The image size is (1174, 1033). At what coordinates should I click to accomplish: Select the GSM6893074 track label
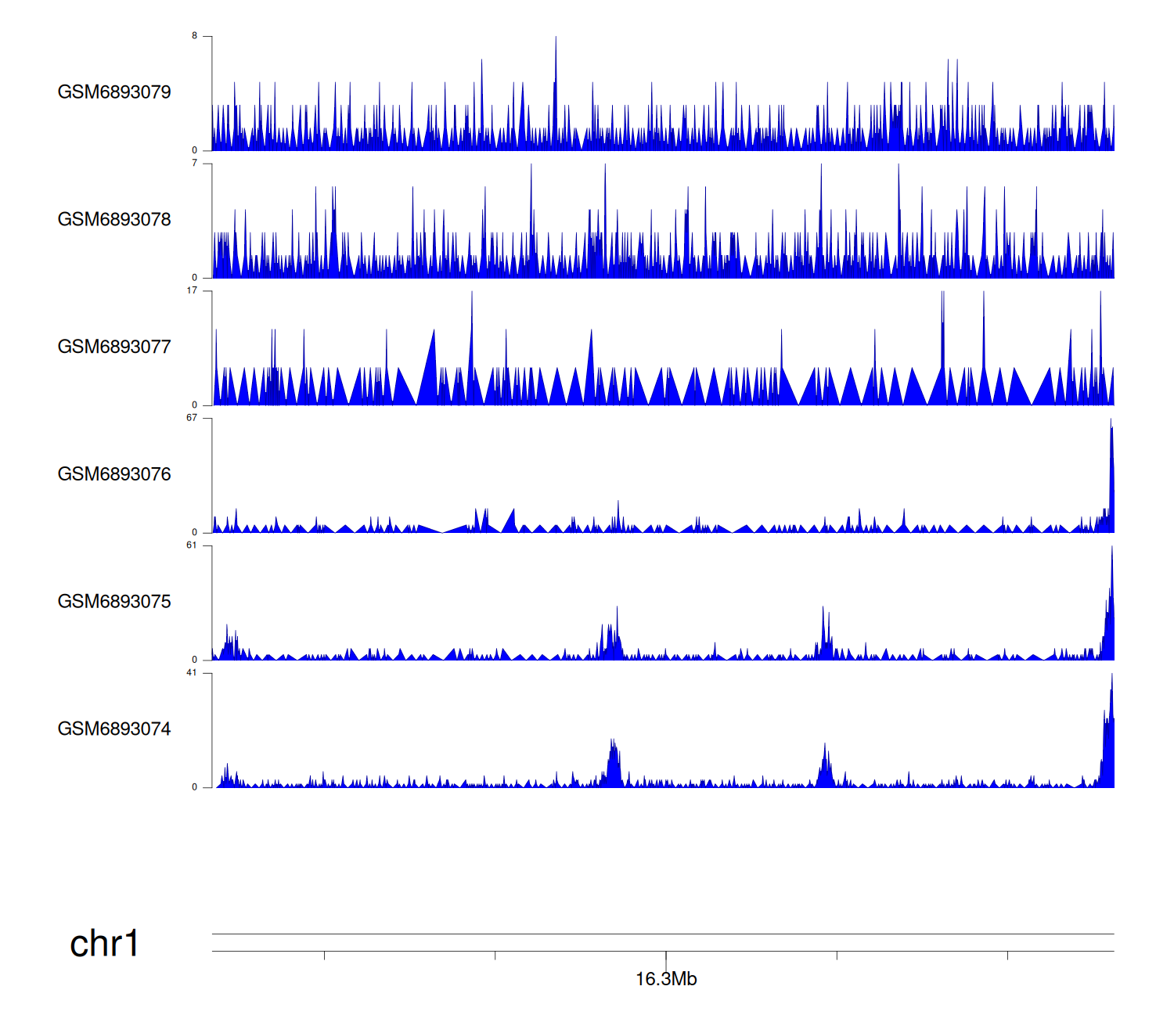click(114, 729)
